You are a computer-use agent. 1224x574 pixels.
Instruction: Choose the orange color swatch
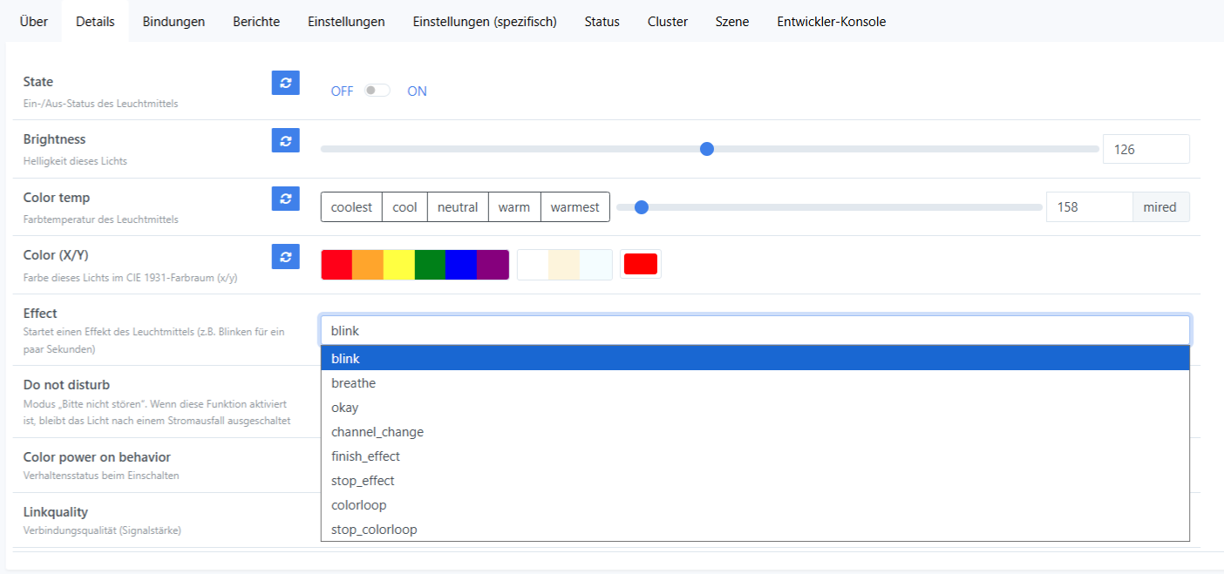(x=368, y=265)
